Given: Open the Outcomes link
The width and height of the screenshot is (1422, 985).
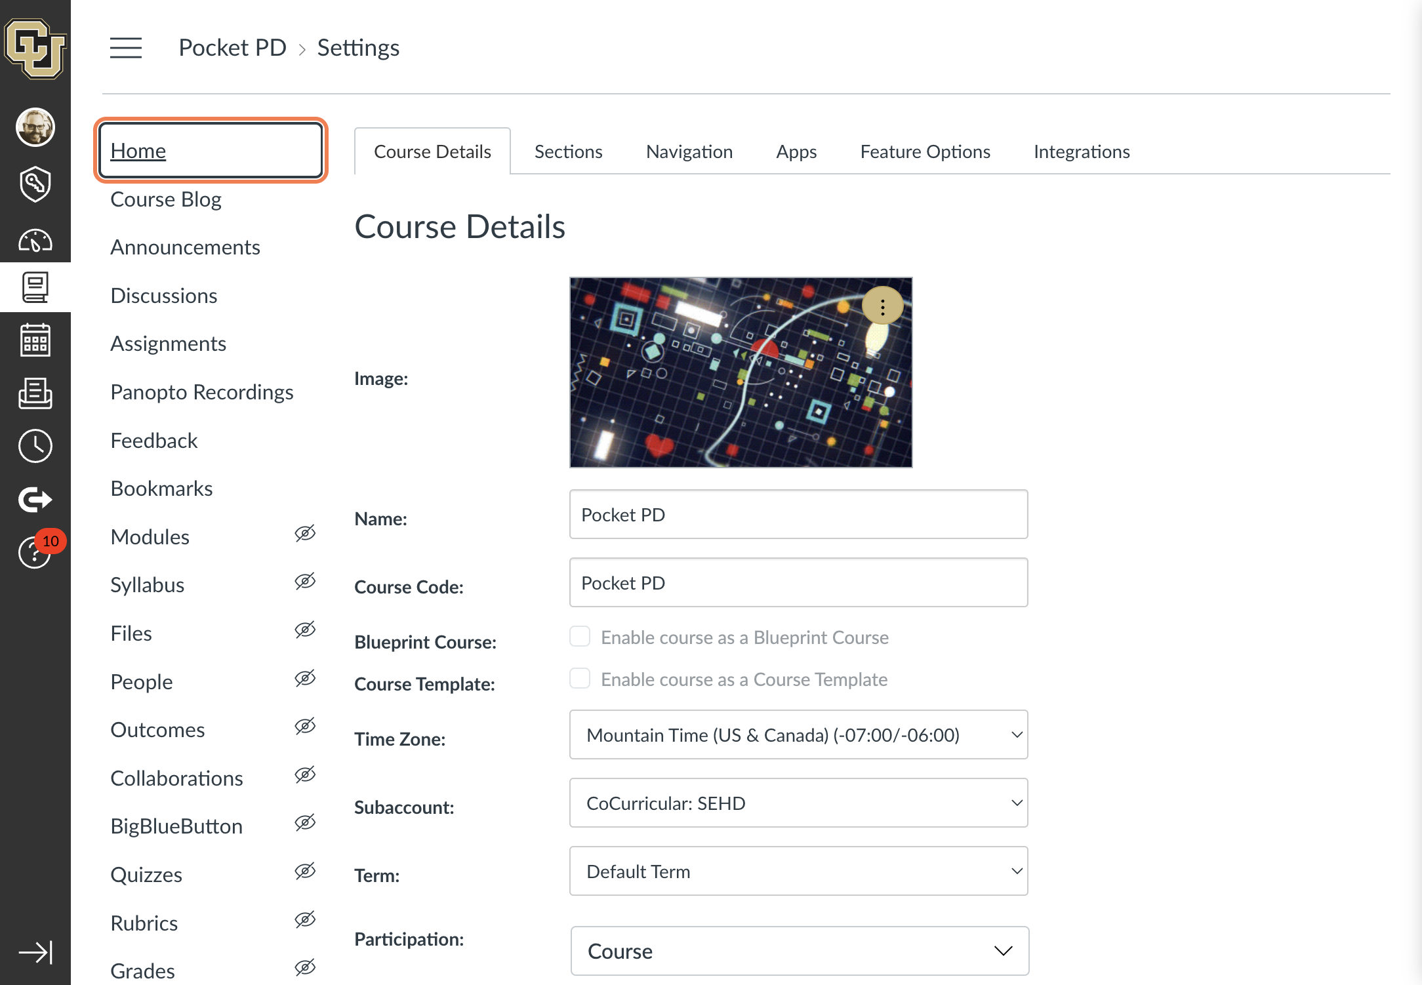Looking at the screenshot, I should (157, 730).
